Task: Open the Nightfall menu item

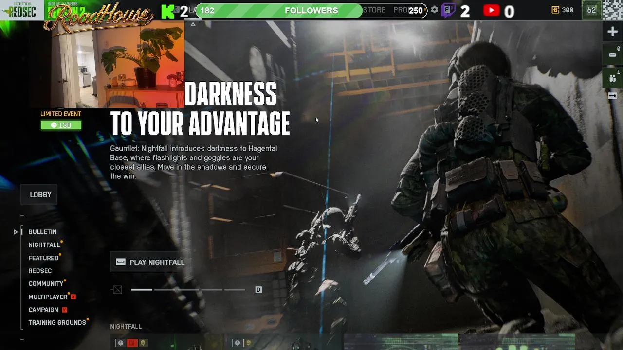Action: pos(44,245)
